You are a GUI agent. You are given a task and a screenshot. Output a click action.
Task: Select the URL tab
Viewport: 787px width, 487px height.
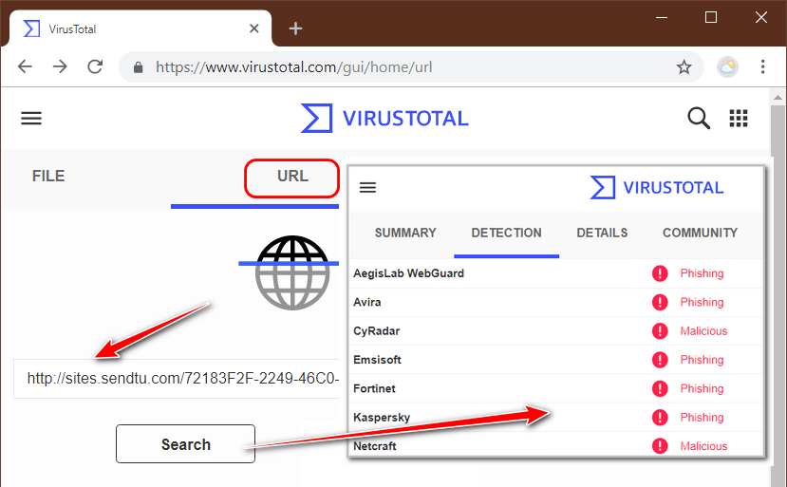(292, 178)
